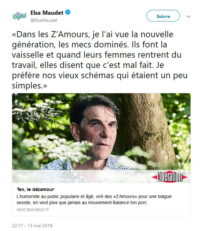Viewport: 203px width, 231px height.
Task: Click the next.liberation.fr source link
Action: pos(33,210)
